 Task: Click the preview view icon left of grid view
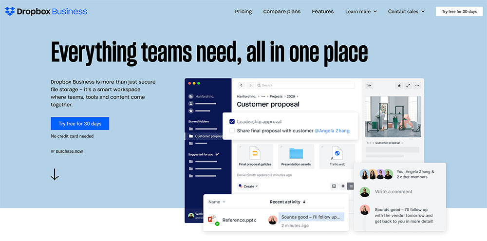pos(334,186)
